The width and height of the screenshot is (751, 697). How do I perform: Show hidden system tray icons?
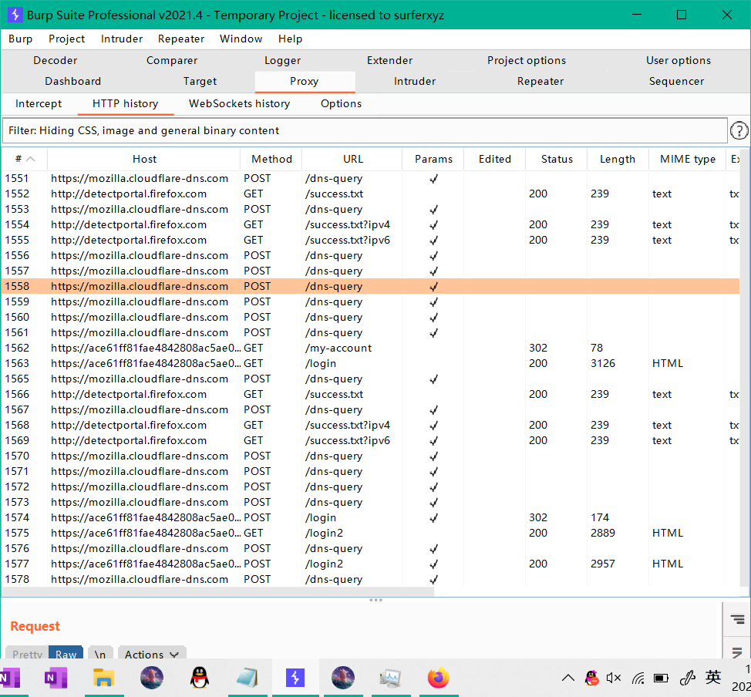(568, 678)
